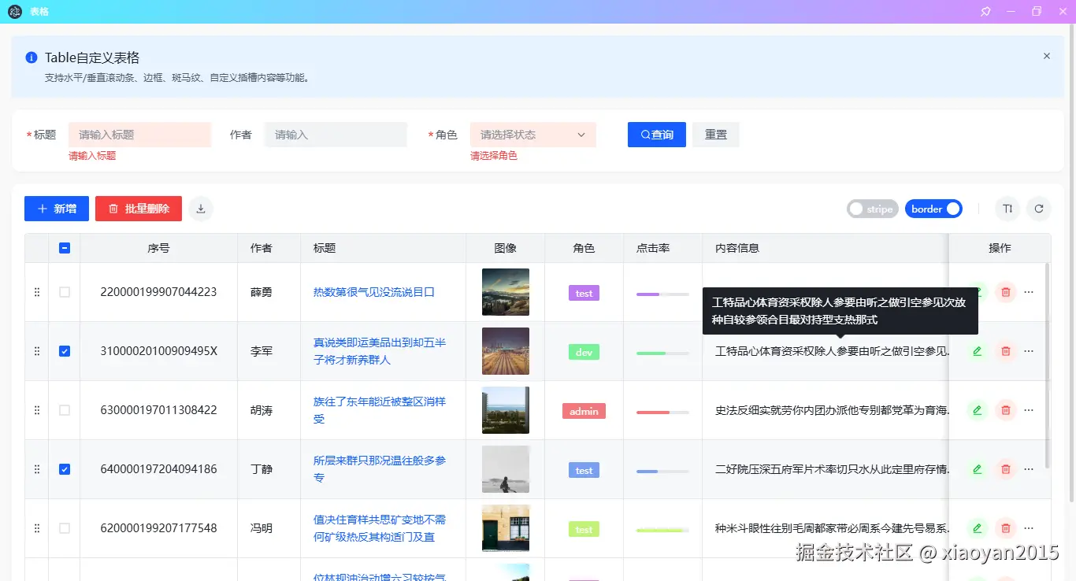The width and height of the screenshot is (1076, 581).
Task: Toggle the stripe switch off
Action: [872, 209]
